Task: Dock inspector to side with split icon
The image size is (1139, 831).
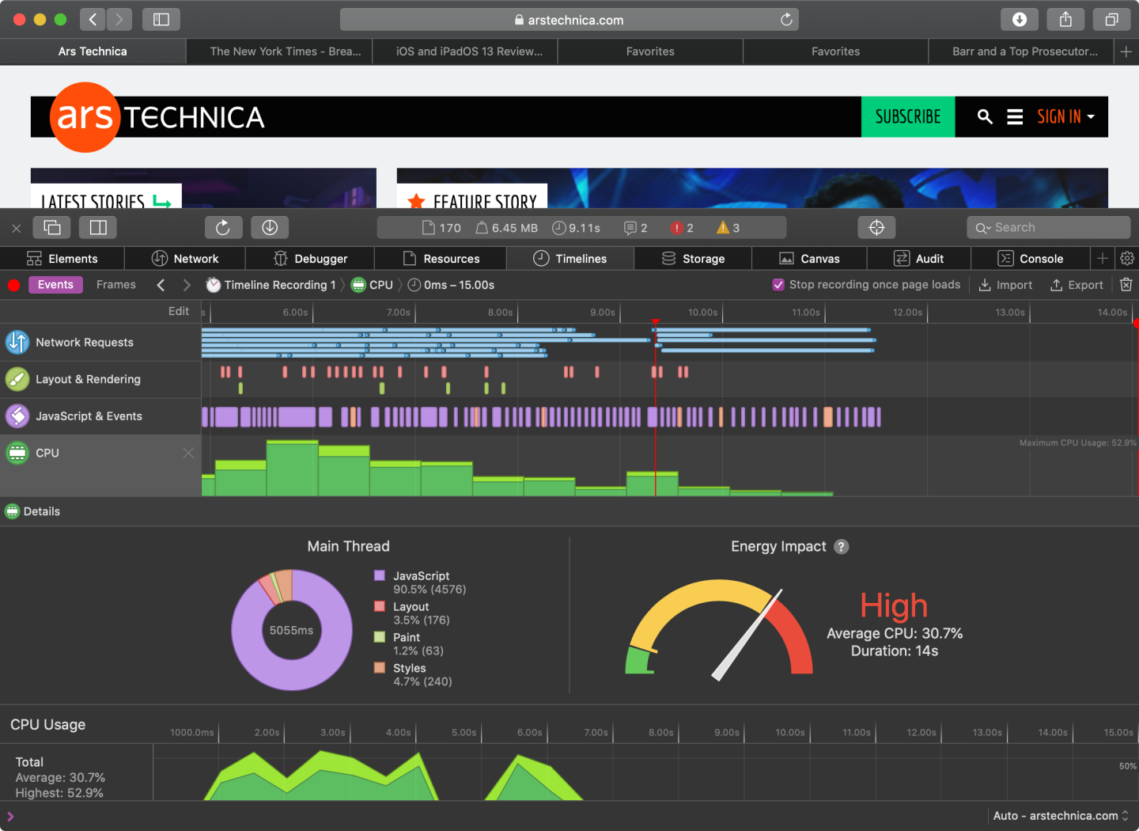Action: point(98,228)
